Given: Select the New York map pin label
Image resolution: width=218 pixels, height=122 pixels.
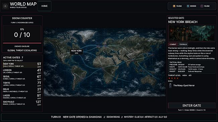Looking at the screenshot, I should (76, 52).
